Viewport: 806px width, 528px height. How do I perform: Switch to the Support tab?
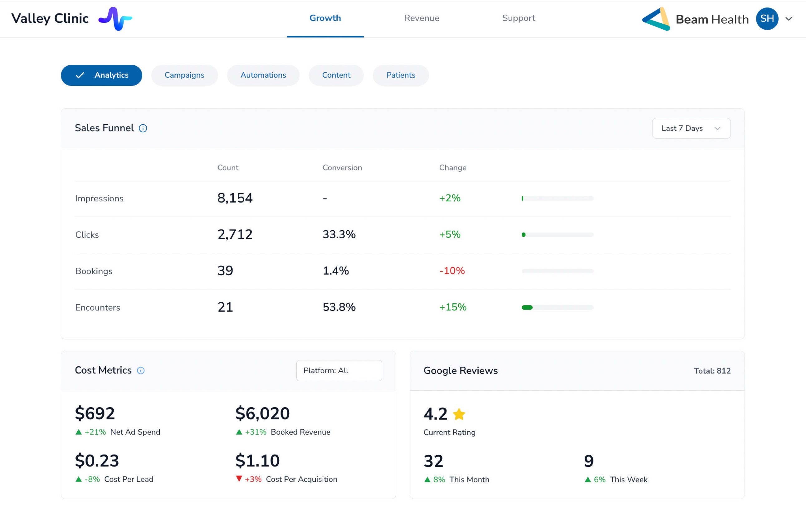519,18
